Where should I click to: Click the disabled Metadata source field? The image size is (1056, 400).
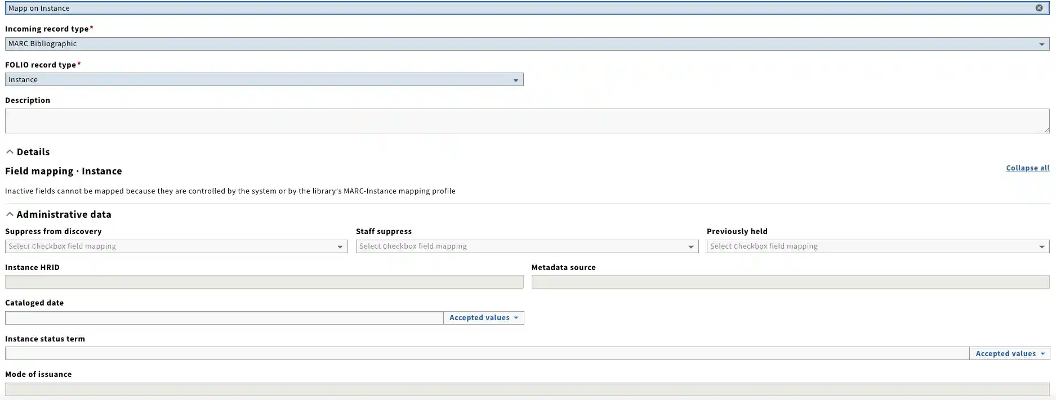pyautogui.click(x=790, y=282)
